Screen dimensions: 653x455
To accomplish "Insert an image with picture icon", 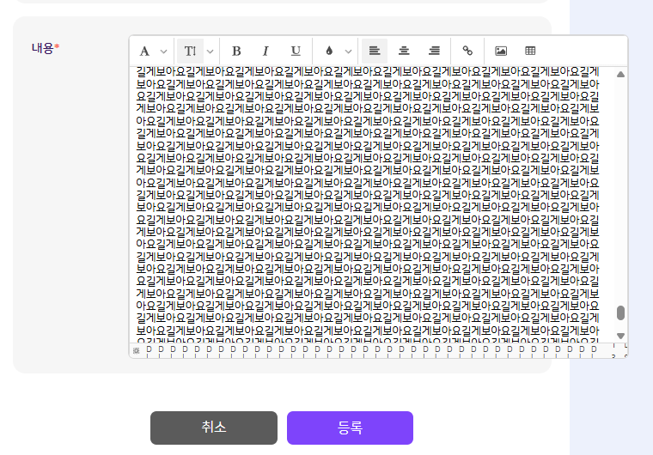I will [x=501, y=51].
